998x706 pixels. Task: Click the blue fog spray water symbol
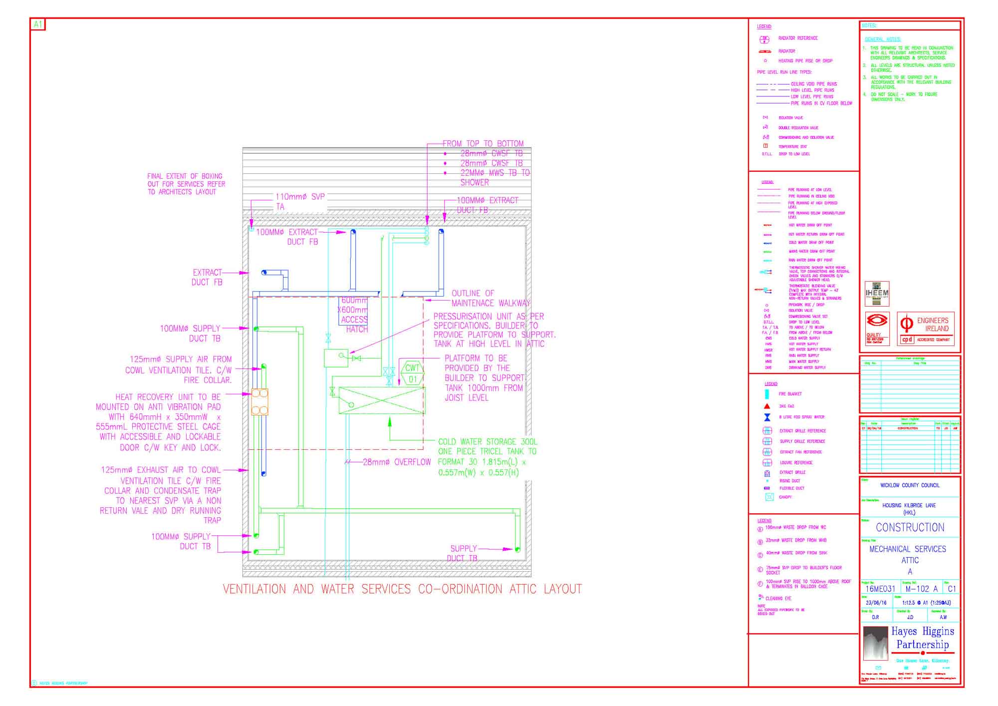pos(767,417)
